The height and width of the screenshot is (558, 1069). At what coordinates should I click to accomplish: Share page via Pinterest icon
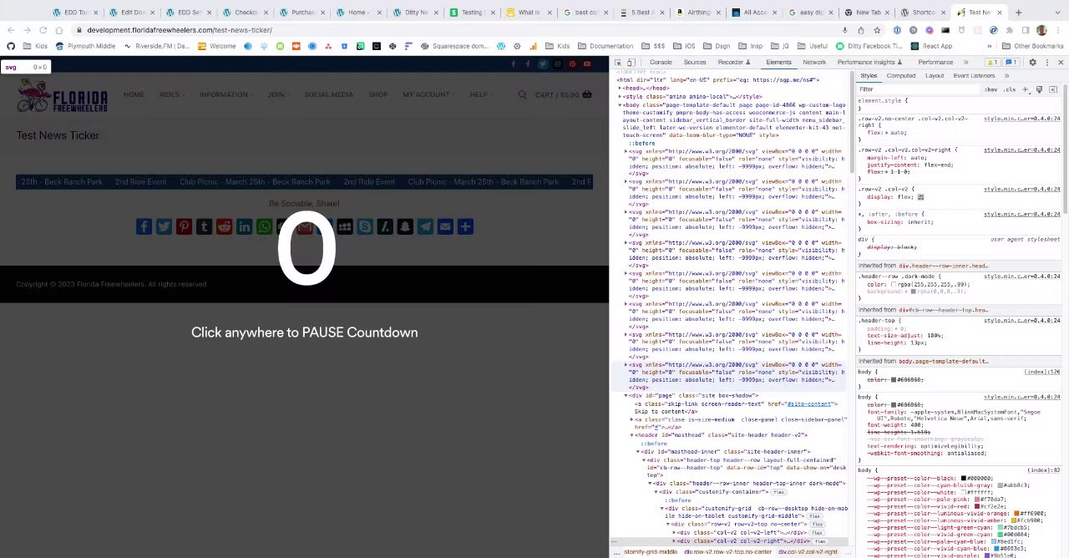click(184, 226)
